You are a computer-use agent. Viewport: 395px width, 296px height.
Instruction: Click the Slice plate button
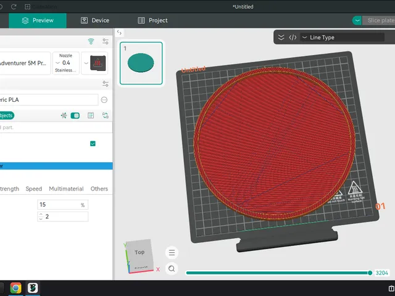point(378,20)
